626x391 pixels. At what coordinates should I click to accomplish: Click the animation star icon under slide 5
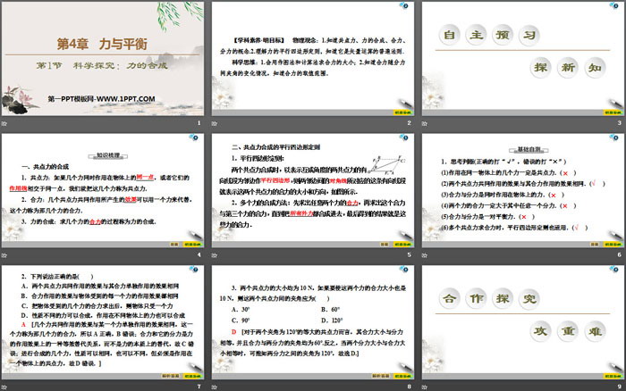tap(215, 255)
